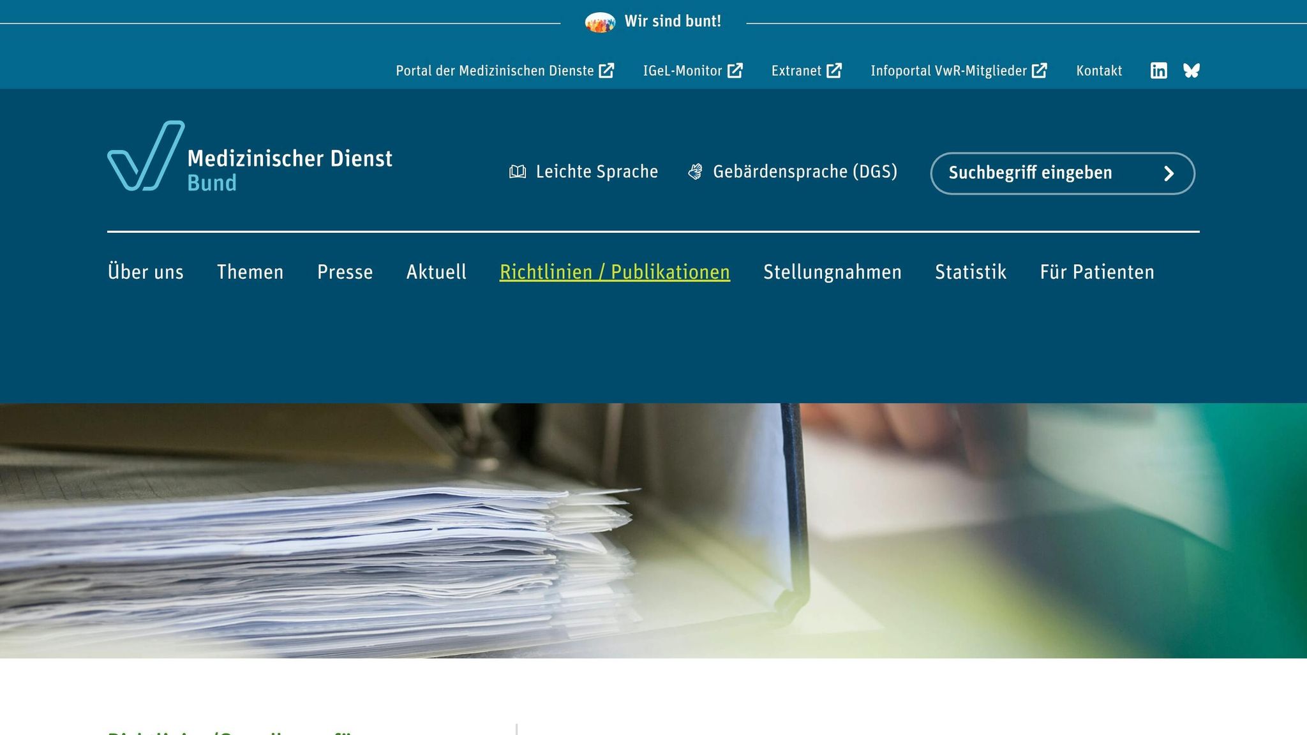Image resolution: width=1307 pixels, height=735 pixels.
Task: Open the Themen navigation item
Action: [x=250, y=272]
